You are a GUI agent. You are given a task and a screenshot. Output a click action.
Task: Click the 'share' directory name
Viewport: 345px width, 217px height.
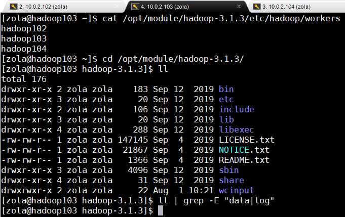(x=232, y=180)
